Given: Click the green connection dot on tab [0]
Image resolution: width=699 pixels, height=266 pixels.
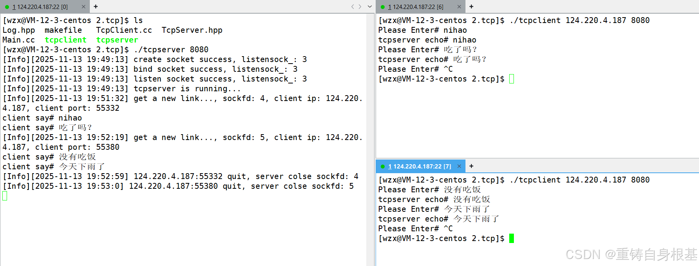Looking at the screenshot, I should click(7, 7).
